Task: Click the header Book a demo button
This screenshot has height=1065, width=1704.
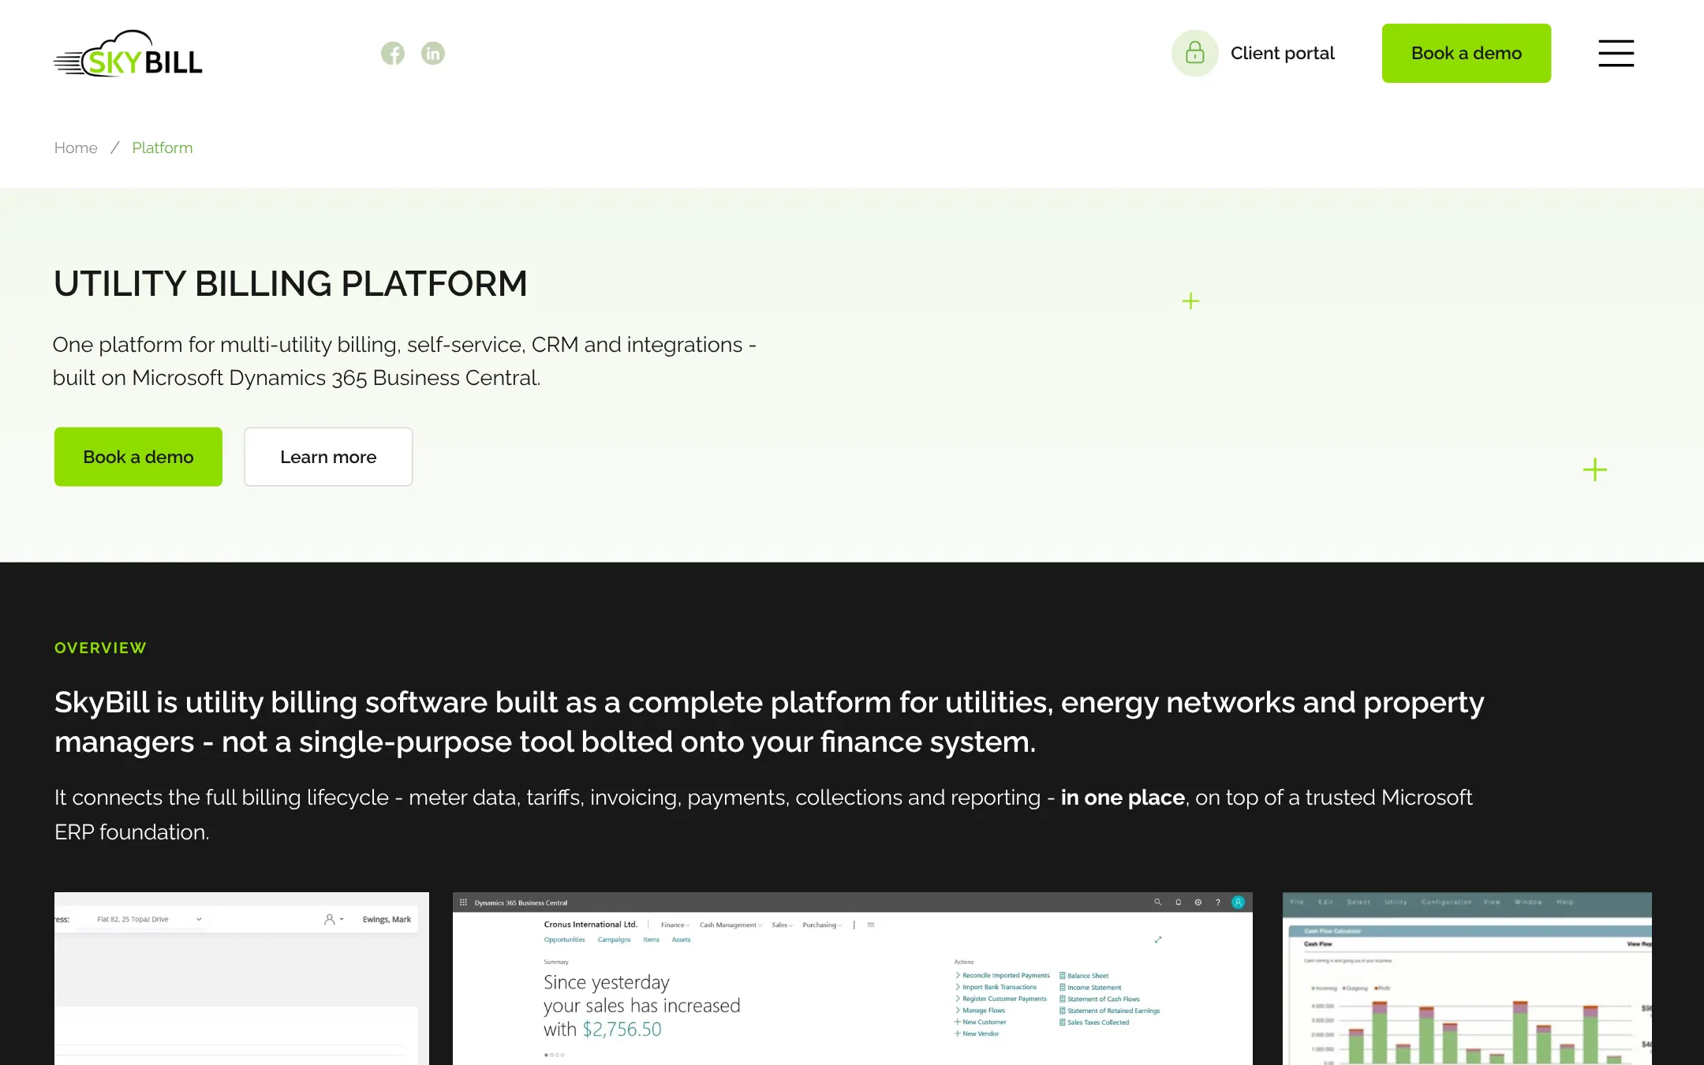Action: point(1466,53)
